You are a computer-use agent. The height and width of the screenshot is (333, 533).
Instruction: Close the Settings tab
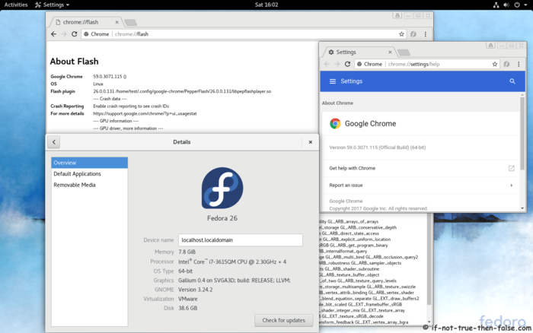tap(390, 52)
